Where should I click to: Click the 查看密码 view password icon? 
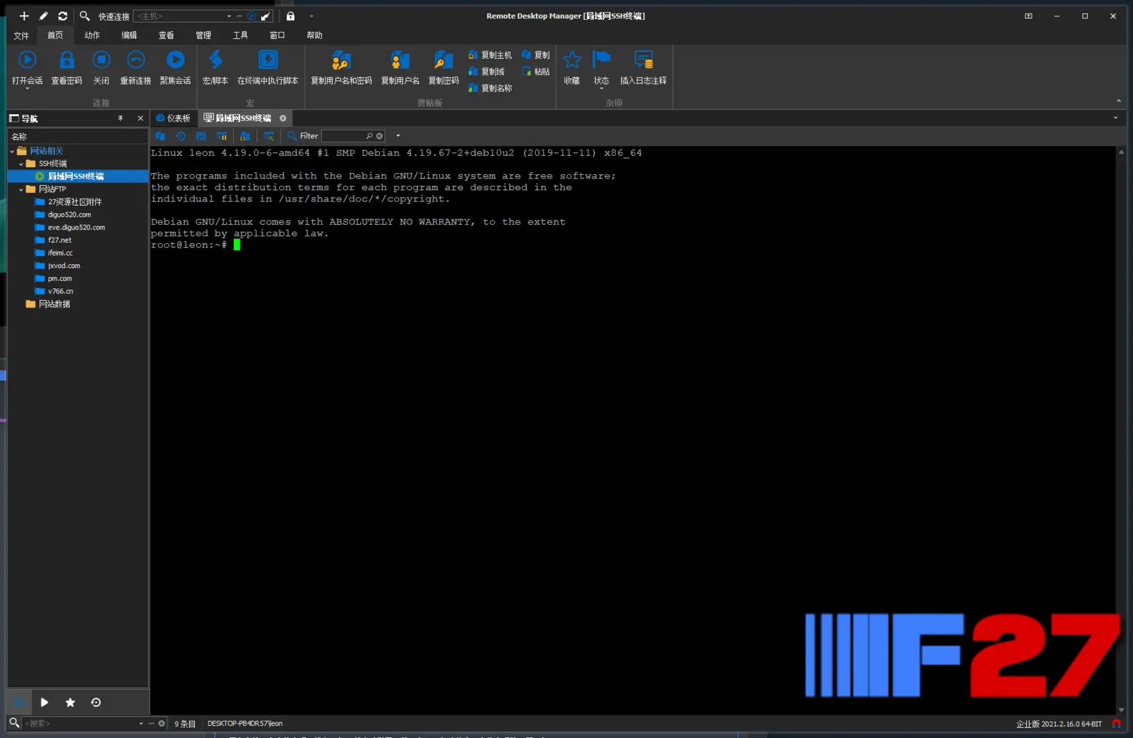(67, 60)
